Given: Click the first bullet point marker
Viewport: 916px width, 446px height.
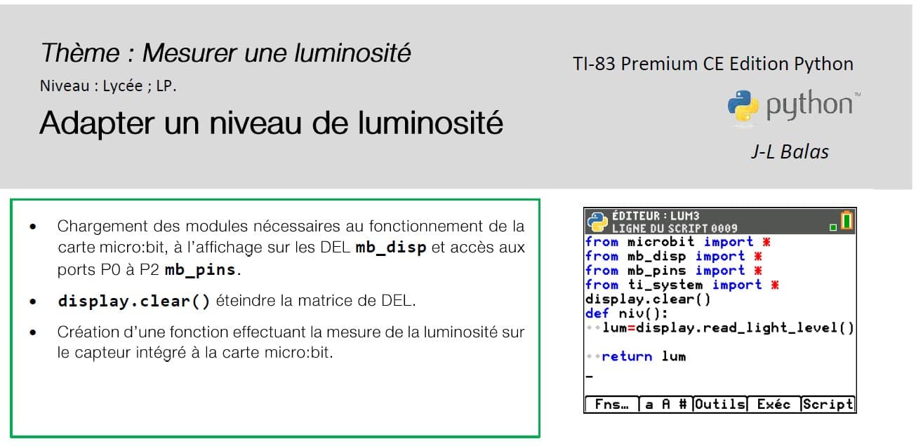Looking at the screenshot, I should pos(33,227).
